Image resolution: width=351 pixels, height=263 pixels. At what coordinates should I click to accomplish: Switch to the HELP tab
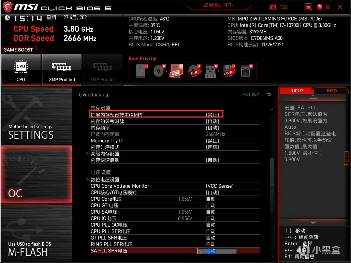[x=297, y=91]
